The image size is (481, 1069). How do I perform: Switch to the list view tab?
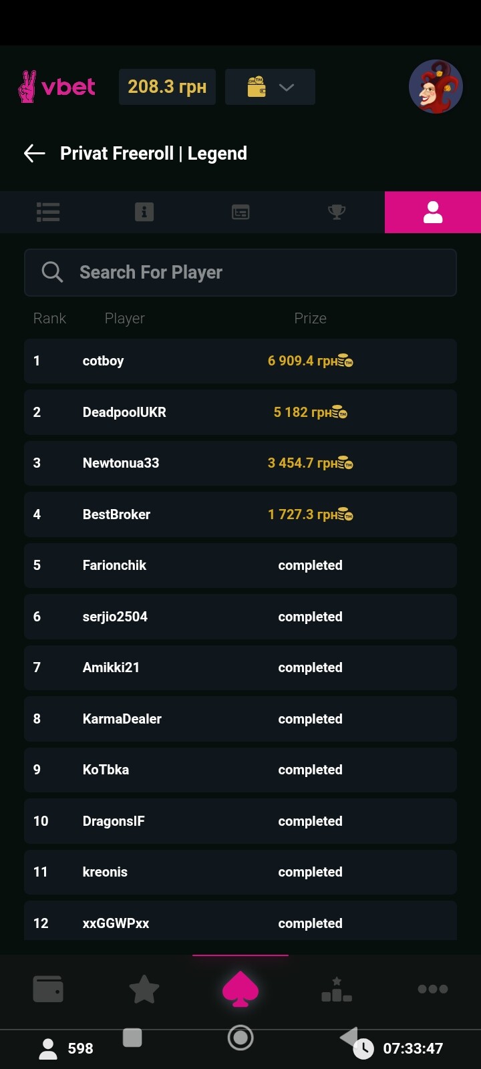coord(48,212)
